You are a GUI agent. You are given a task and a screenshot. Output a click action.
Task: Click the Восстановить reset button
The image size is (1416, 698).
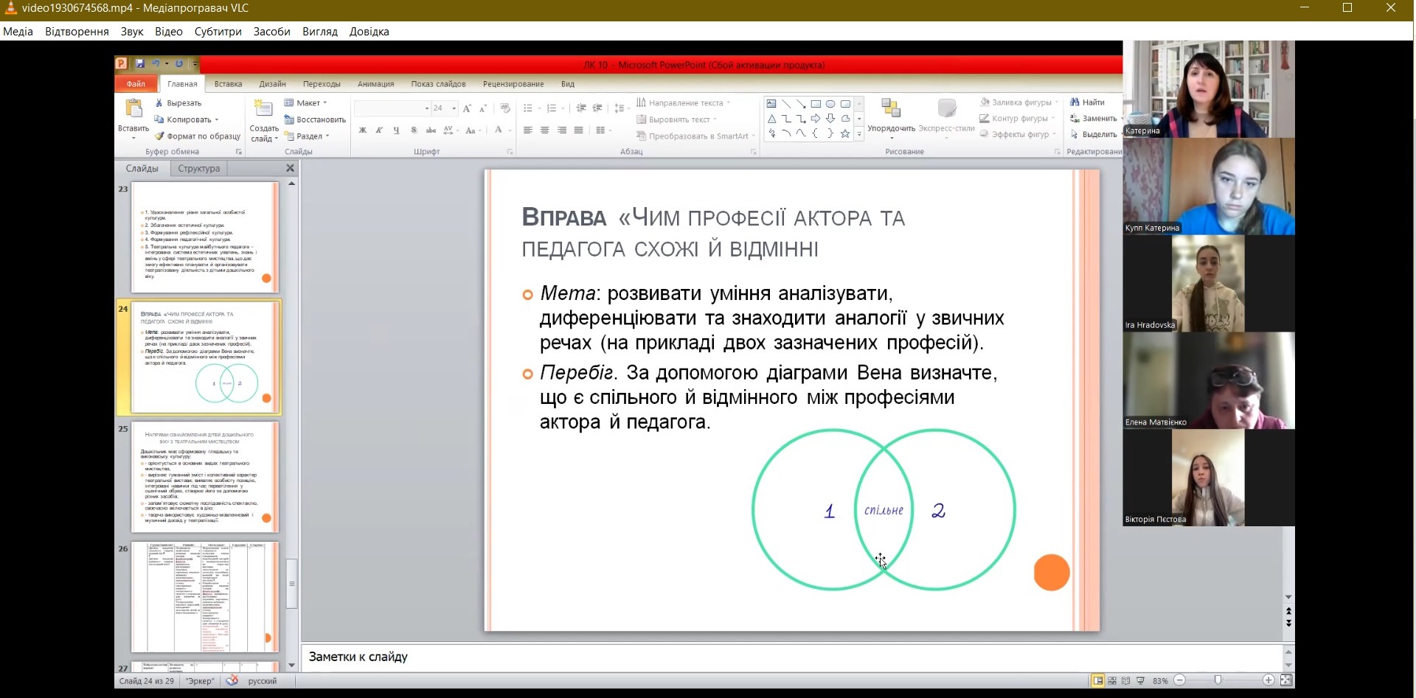coord(315,119)
